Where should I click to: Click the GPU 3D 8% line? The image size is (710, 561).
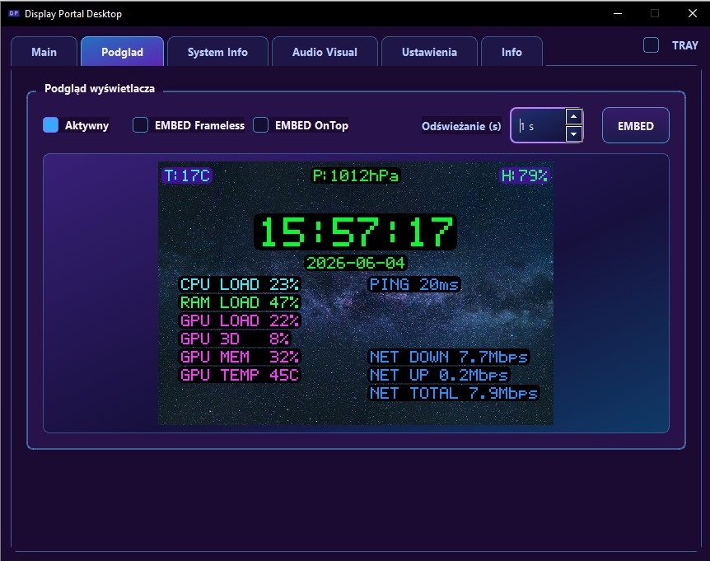[x=235, y=339]
